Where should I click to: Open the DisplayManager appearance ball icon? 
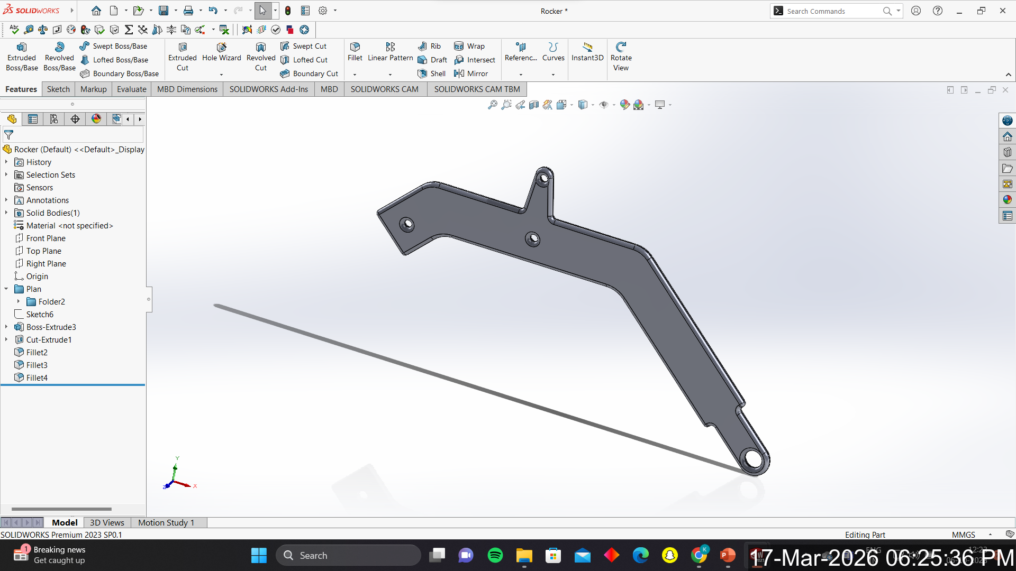(96, 119)
